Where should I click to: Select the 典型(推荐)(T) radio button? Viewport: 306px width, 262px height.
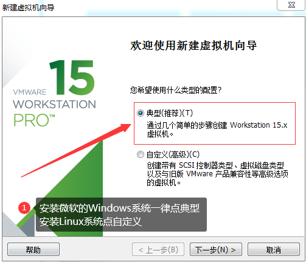pos(141,113)
